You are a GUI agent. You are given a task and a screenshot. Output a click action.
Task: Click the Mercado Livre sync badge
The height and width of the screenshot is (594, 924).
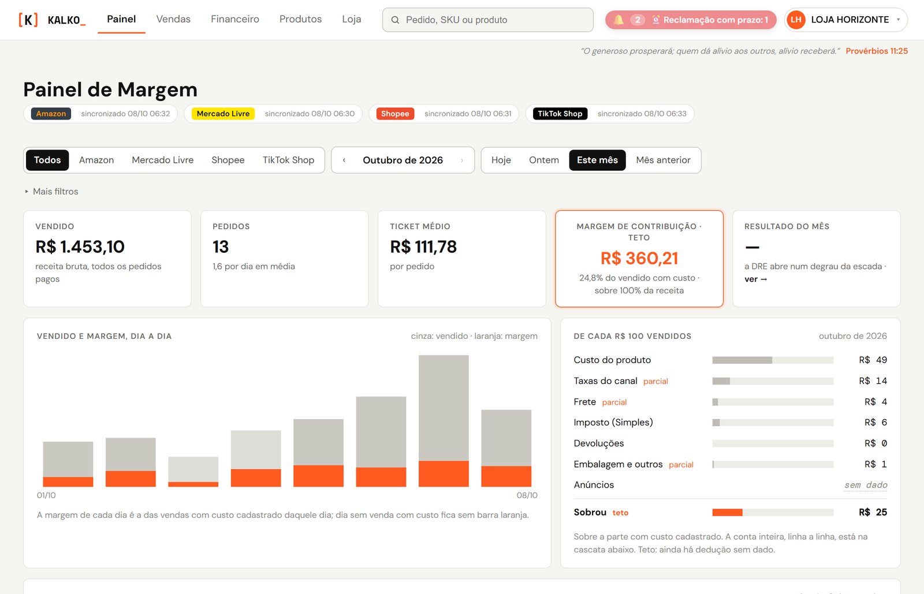click(x=223, y=114)
